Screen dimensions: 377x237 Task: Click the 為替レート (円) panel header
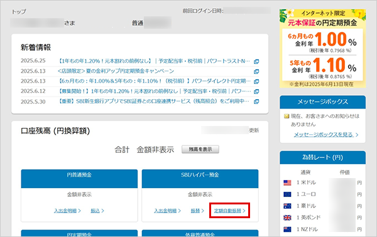tap(323, 157)
